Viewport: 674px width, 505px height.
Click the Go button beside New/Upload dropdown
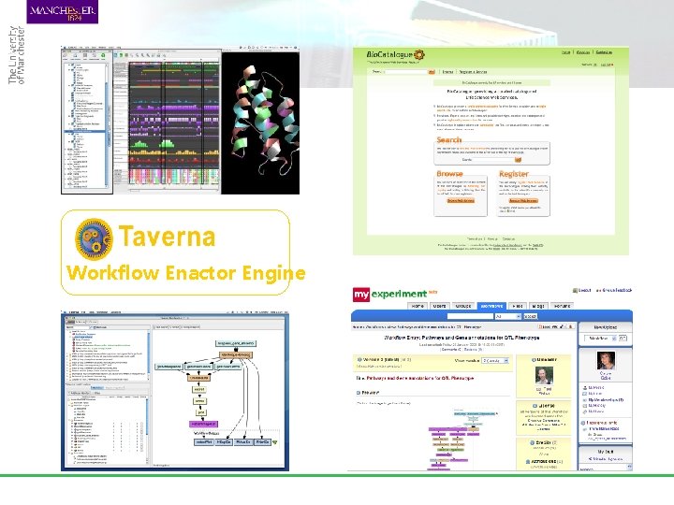(623, 339)
